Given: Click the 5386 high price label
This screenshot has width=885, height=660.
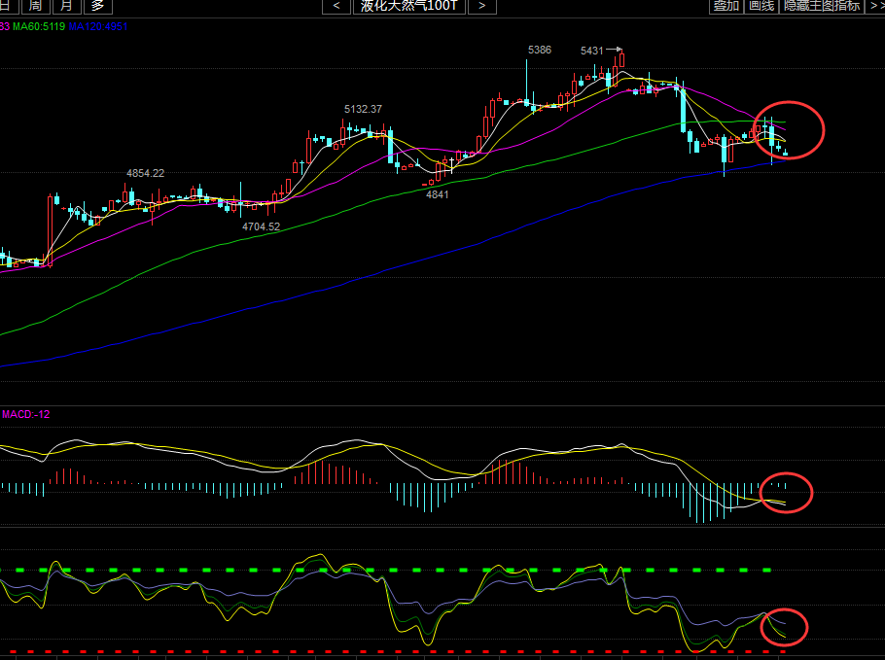Looking at the screenshot, I should (x=540, y=50).
